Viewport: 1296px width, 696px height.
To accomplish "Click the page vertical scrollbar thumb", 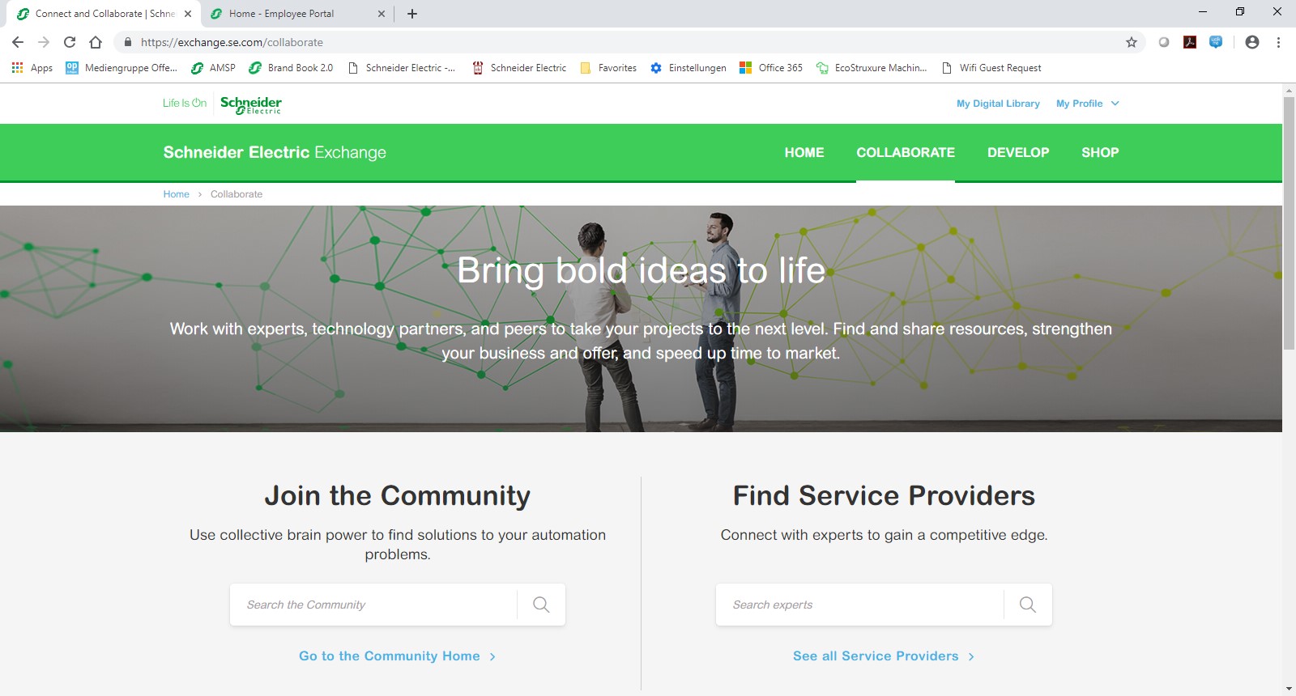I will pyautogui.click(x=1289, y=223).
